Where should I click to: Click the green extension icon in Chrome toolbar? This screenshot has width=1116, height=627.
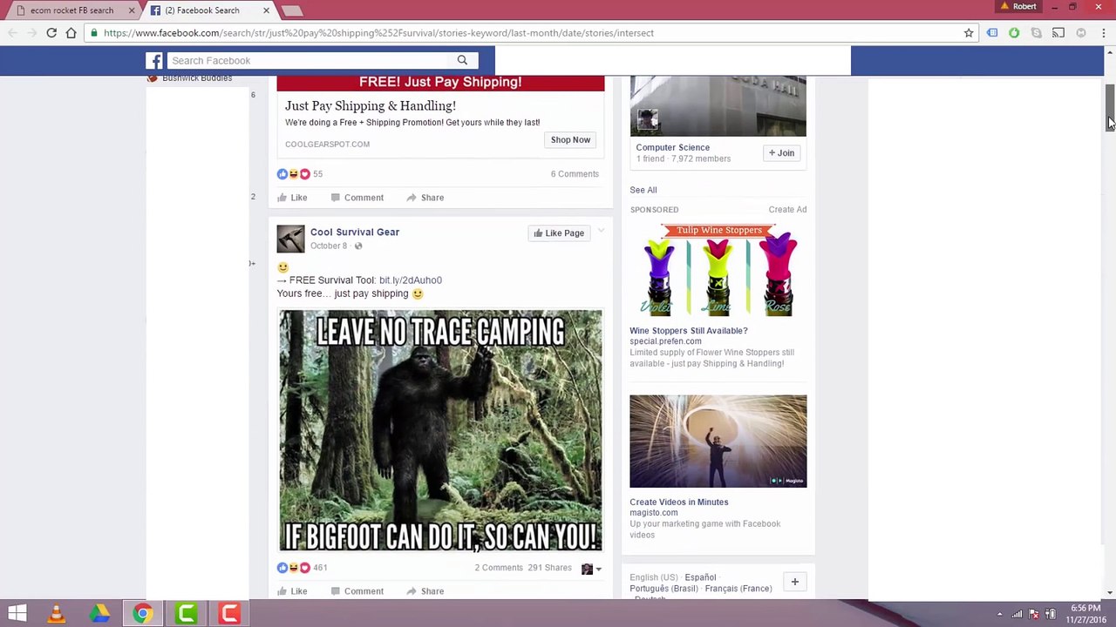point(1014,33)
